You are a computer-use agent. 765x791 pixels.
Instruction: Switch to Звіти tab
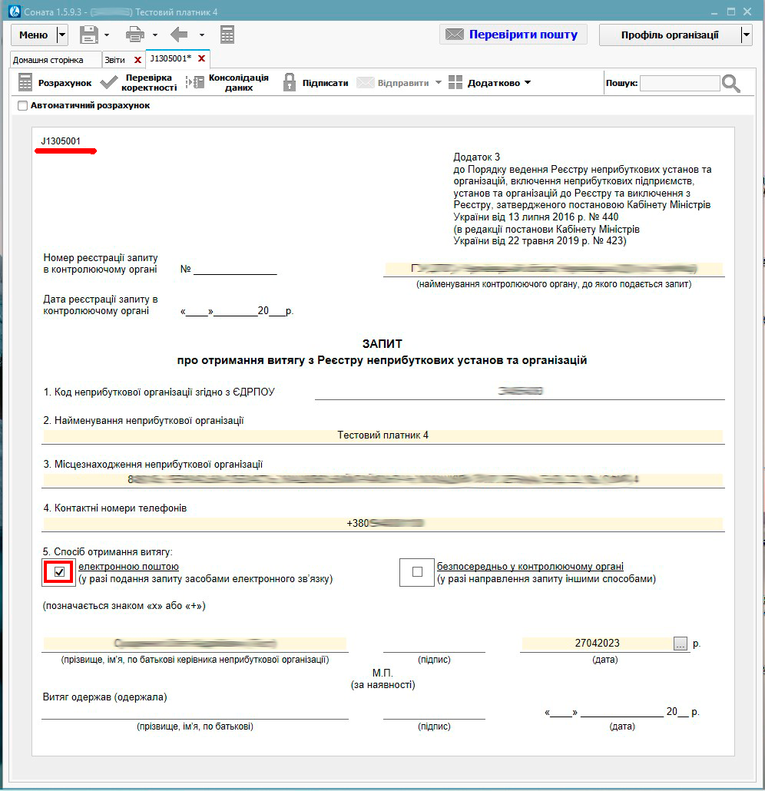115,60
